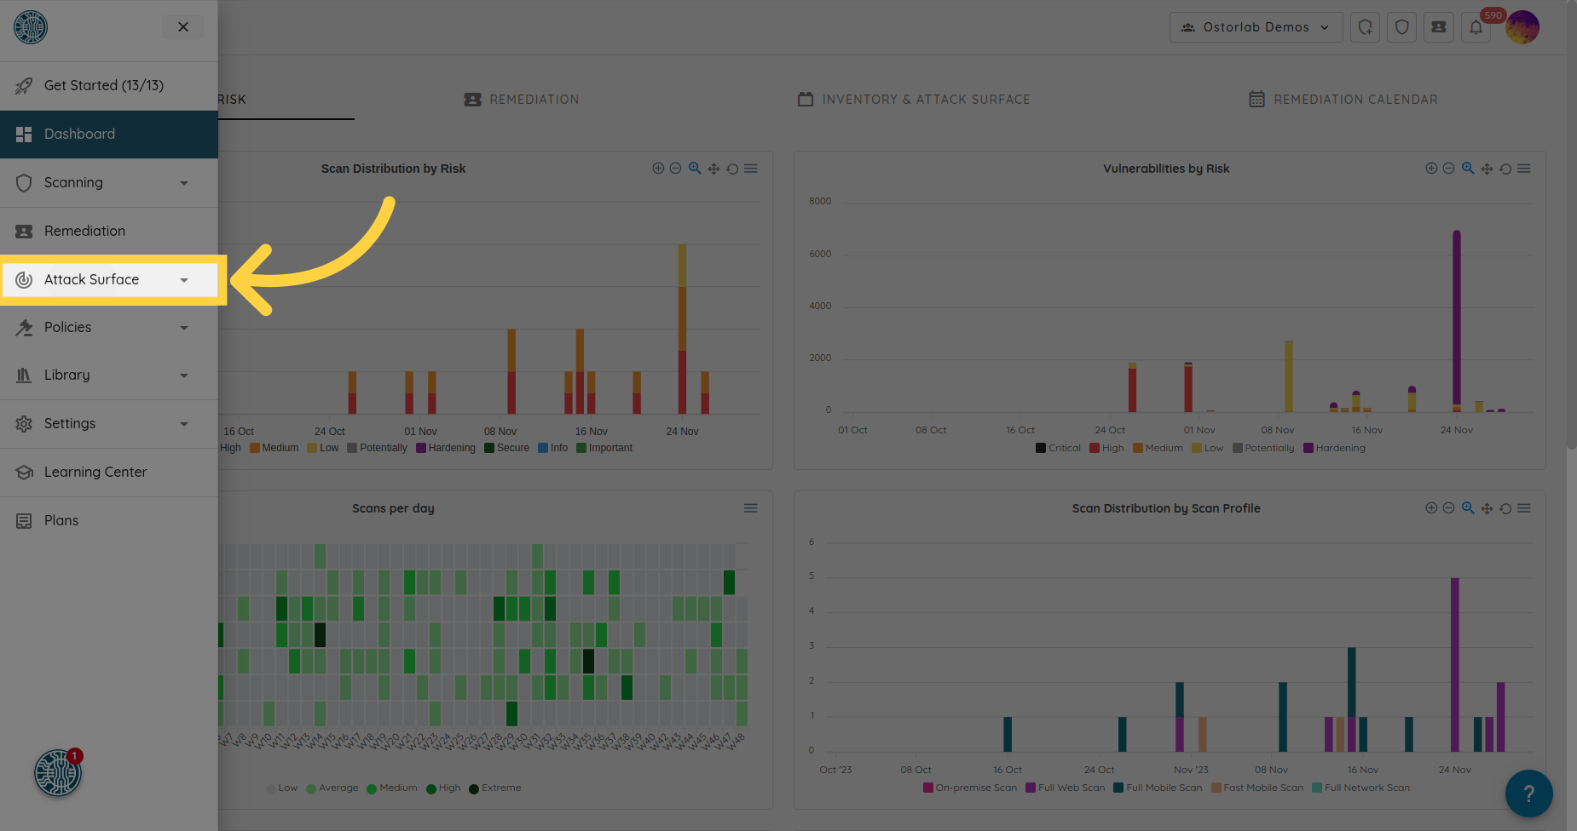Expand the Attack Surface dropdown arrow
Screen dimensions: 1577x831
[x=184, y=280]
